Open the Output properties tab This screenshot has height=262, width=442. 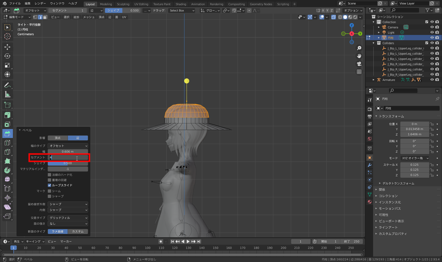tap(370, 116)
